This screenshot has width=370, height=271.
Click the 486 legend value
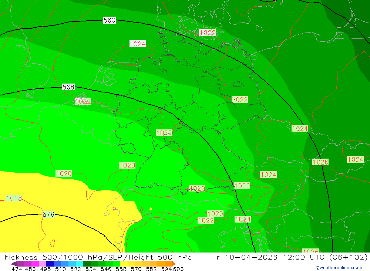pos(30,269)
